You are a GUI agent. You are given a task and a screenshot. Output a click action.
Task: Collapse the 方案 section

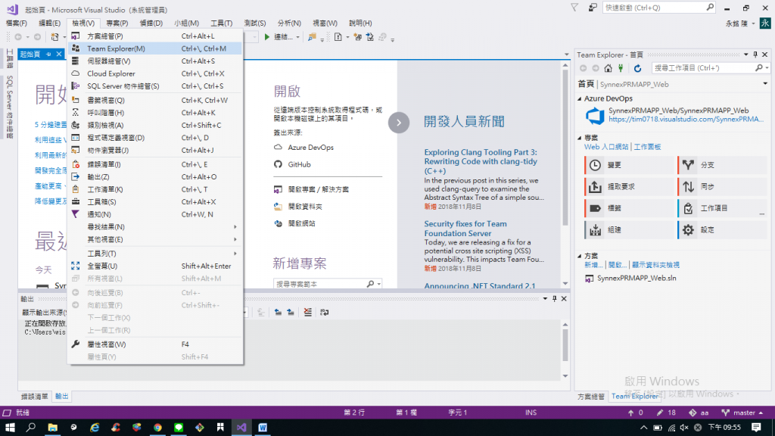[x=580, y=256]
